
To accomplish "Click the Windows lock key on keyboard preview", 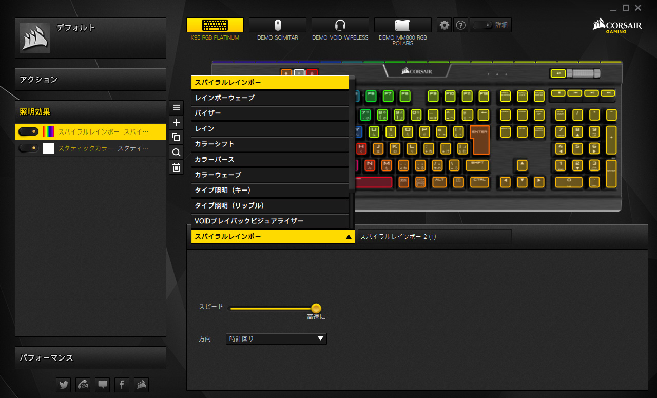I will (x=312, y=73).
